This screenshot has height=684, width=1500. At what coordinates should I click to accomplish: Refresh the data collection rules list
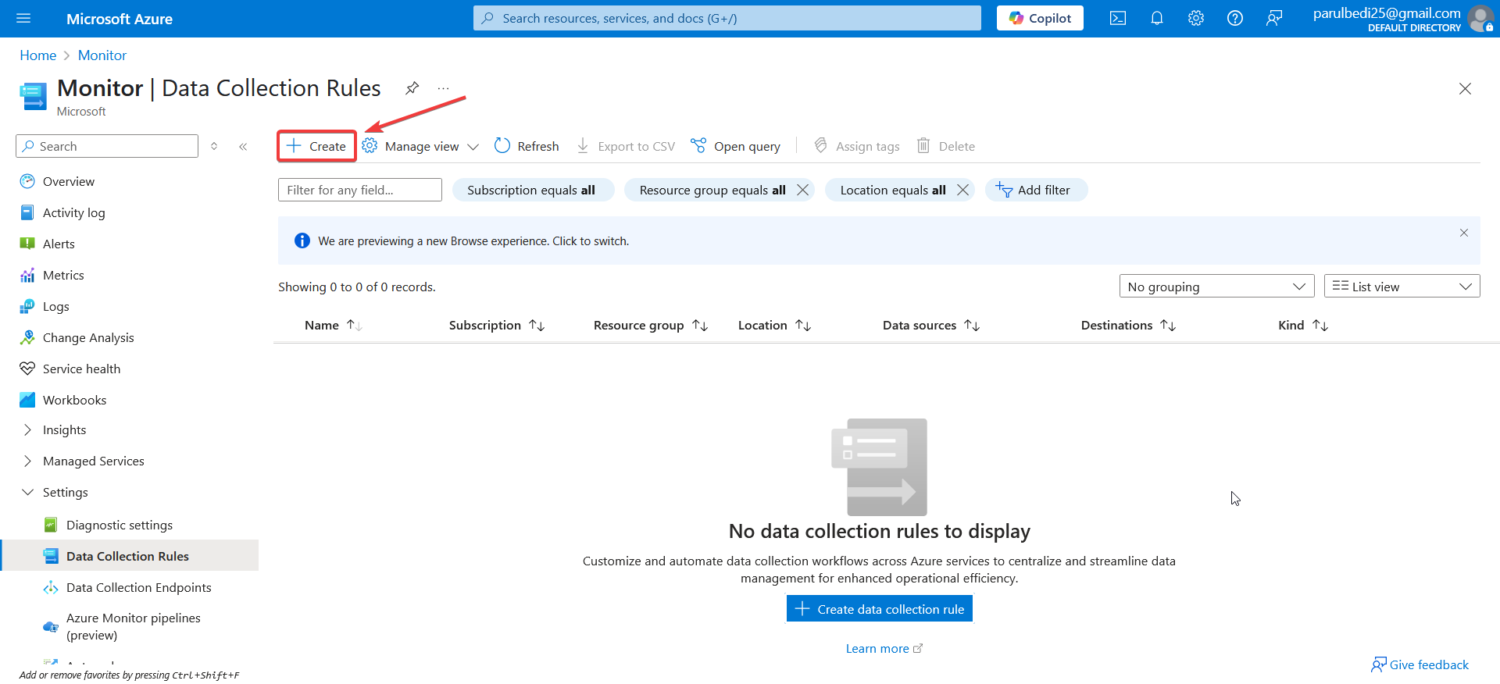click(527, 147)
